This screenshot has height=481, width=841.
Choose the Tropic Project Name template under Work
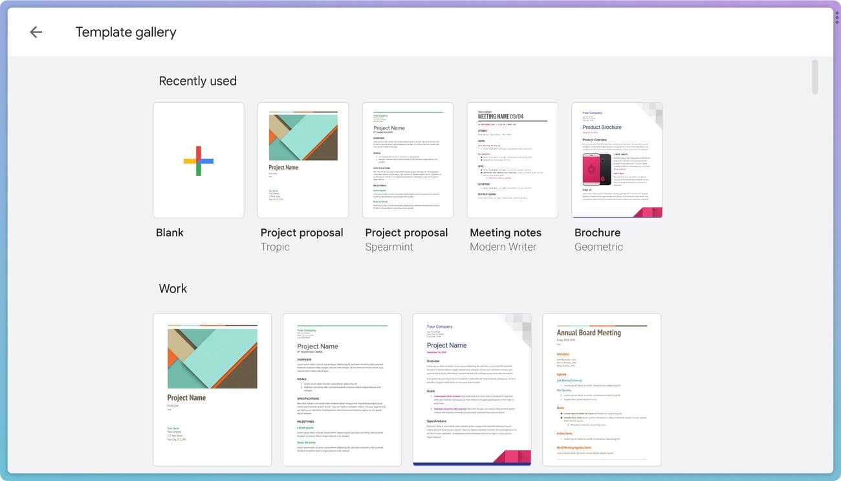click(x=212, y=390)
